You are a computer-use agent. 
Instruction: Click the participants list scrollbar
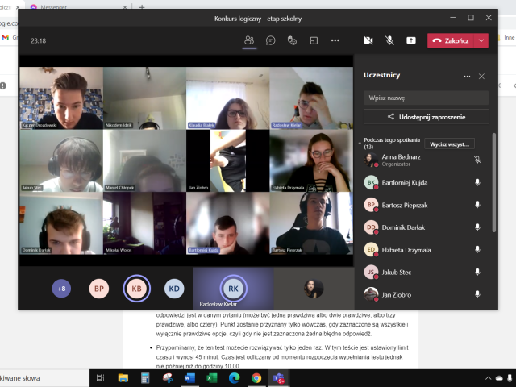point(493,183)
